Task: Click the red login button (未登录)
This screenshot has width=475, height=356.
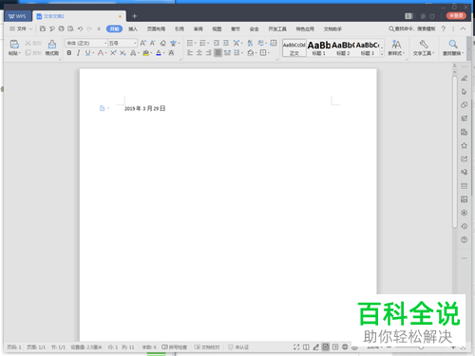Action: click(x=456, y=15)
